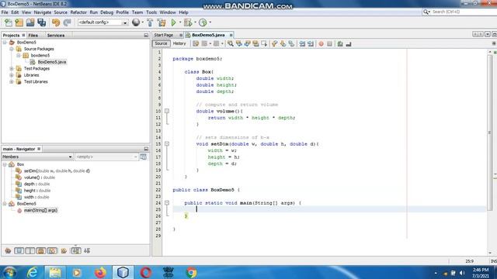Image resolution: width=497 pixels, height=279 pixels.
Task: Click Find Next Occurrence editor icon
Action: pyautogui.click(x=247, y=43)
